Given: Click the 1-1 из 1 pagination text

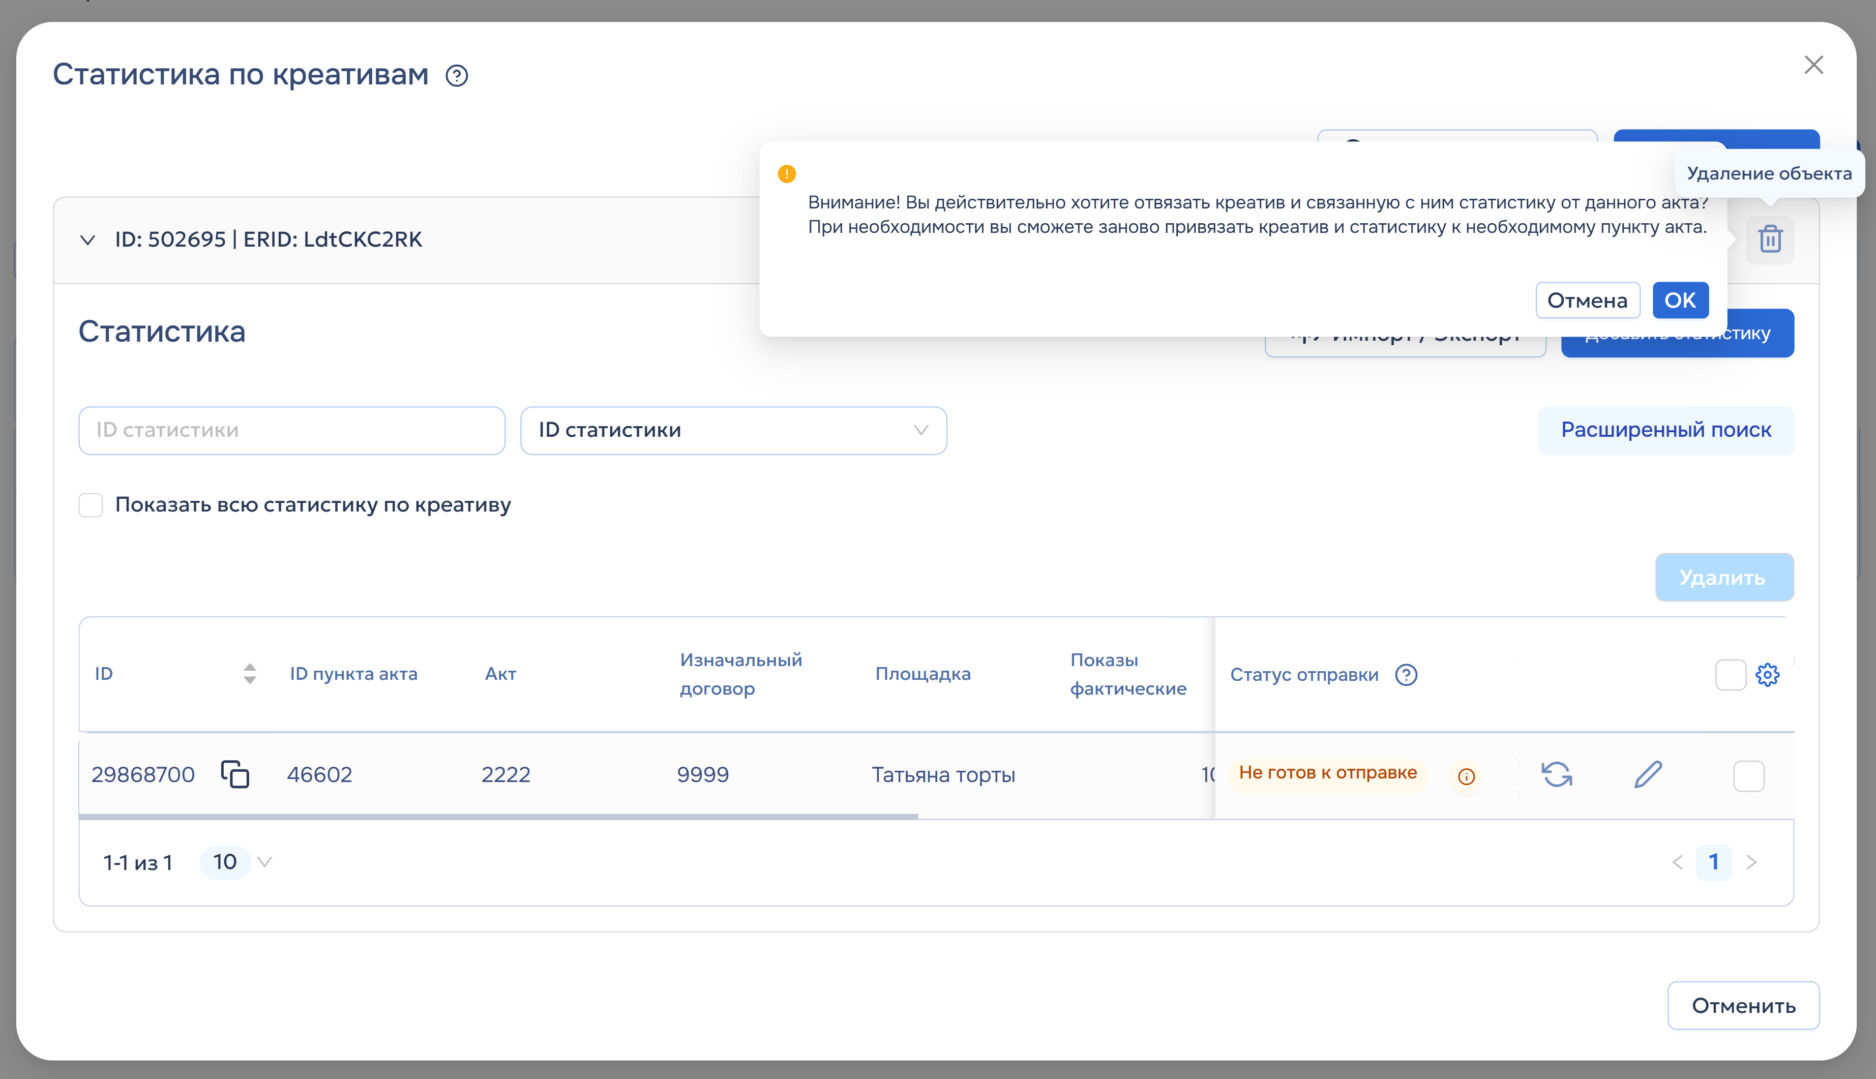Looking at the screenshot, I should point(138,862).
